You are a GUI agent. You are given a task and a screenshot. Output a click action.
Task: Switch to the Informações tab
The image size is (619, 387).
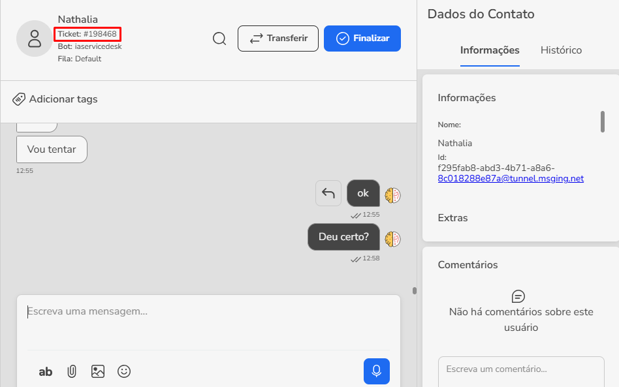coord(490,50)
